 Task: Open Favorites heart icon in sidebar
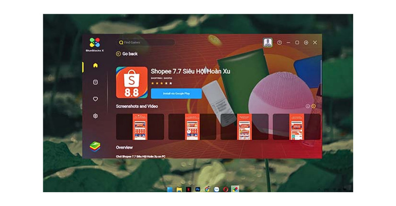[95, 99]
